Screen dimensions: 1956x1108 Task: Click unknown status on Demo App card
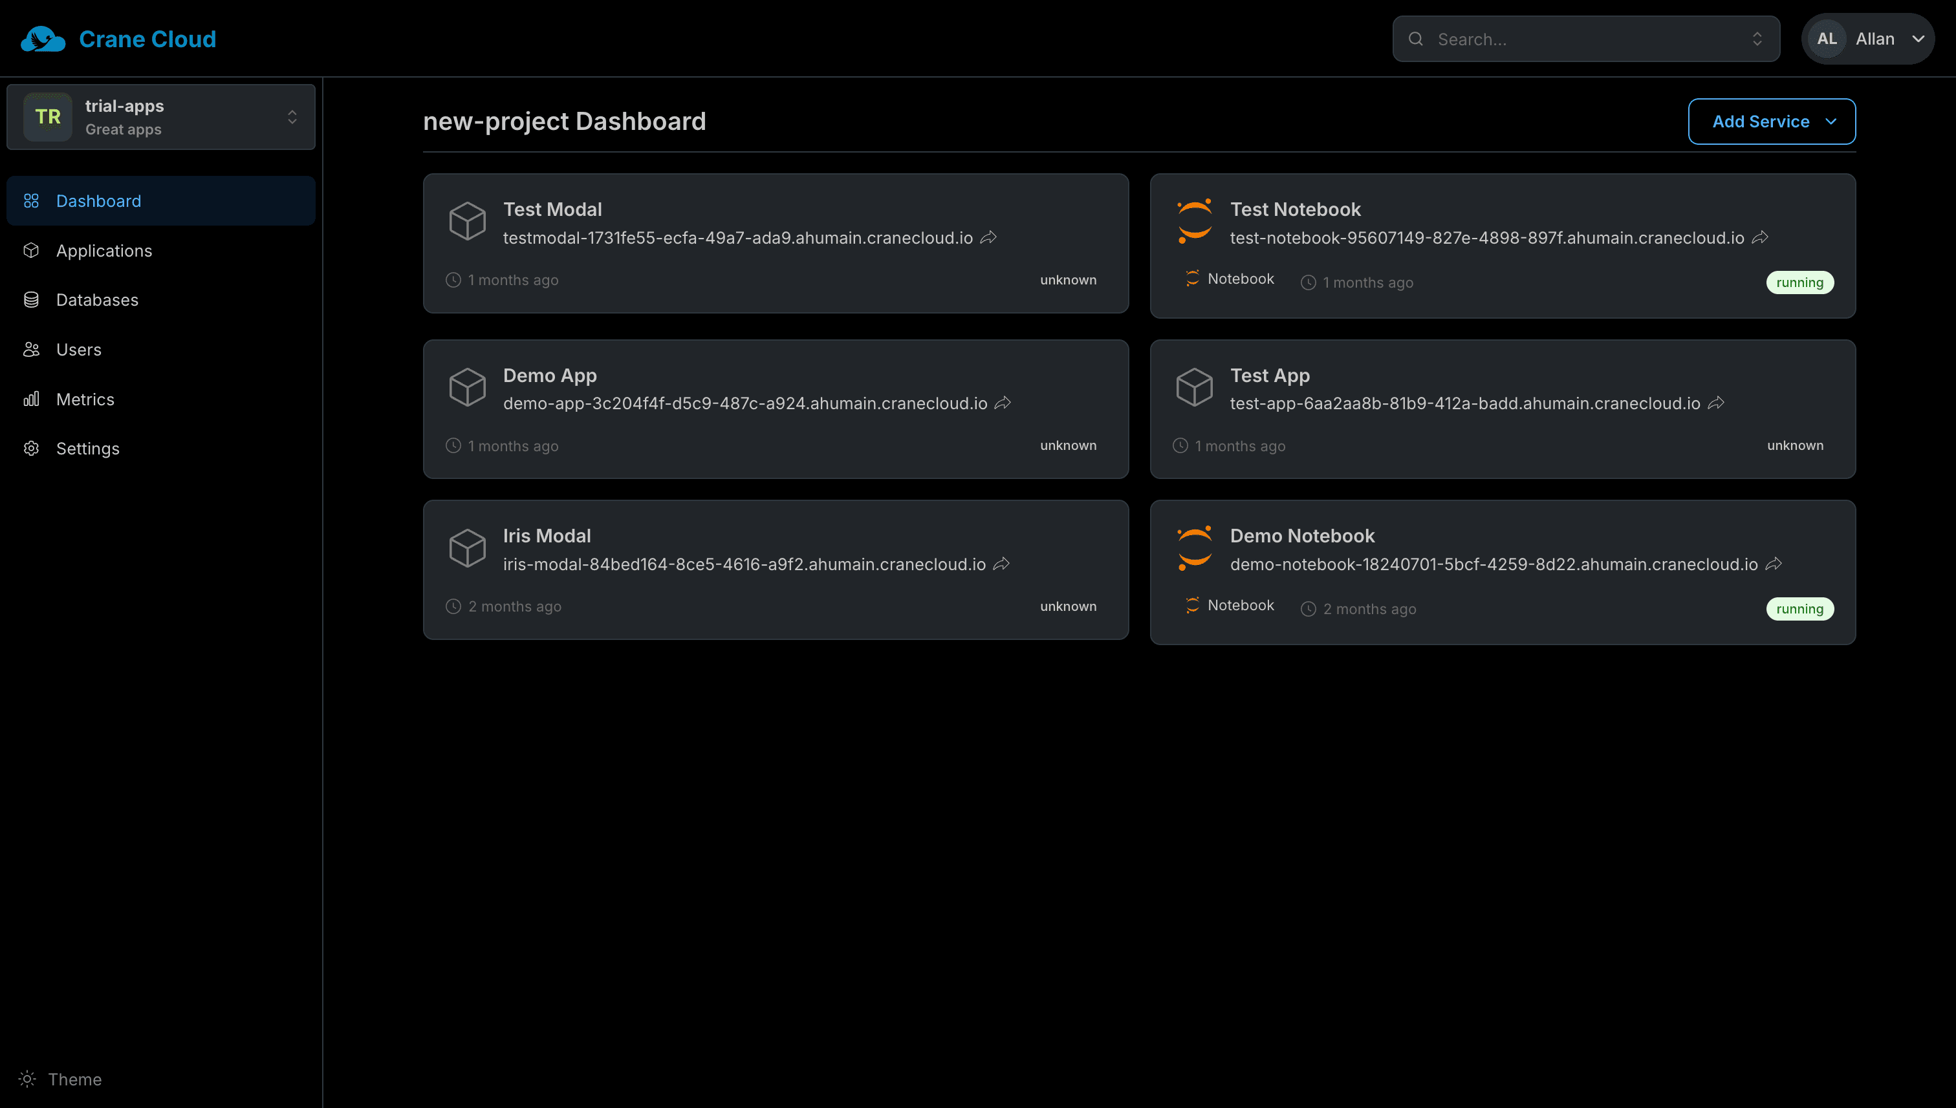pos(1068,445)
